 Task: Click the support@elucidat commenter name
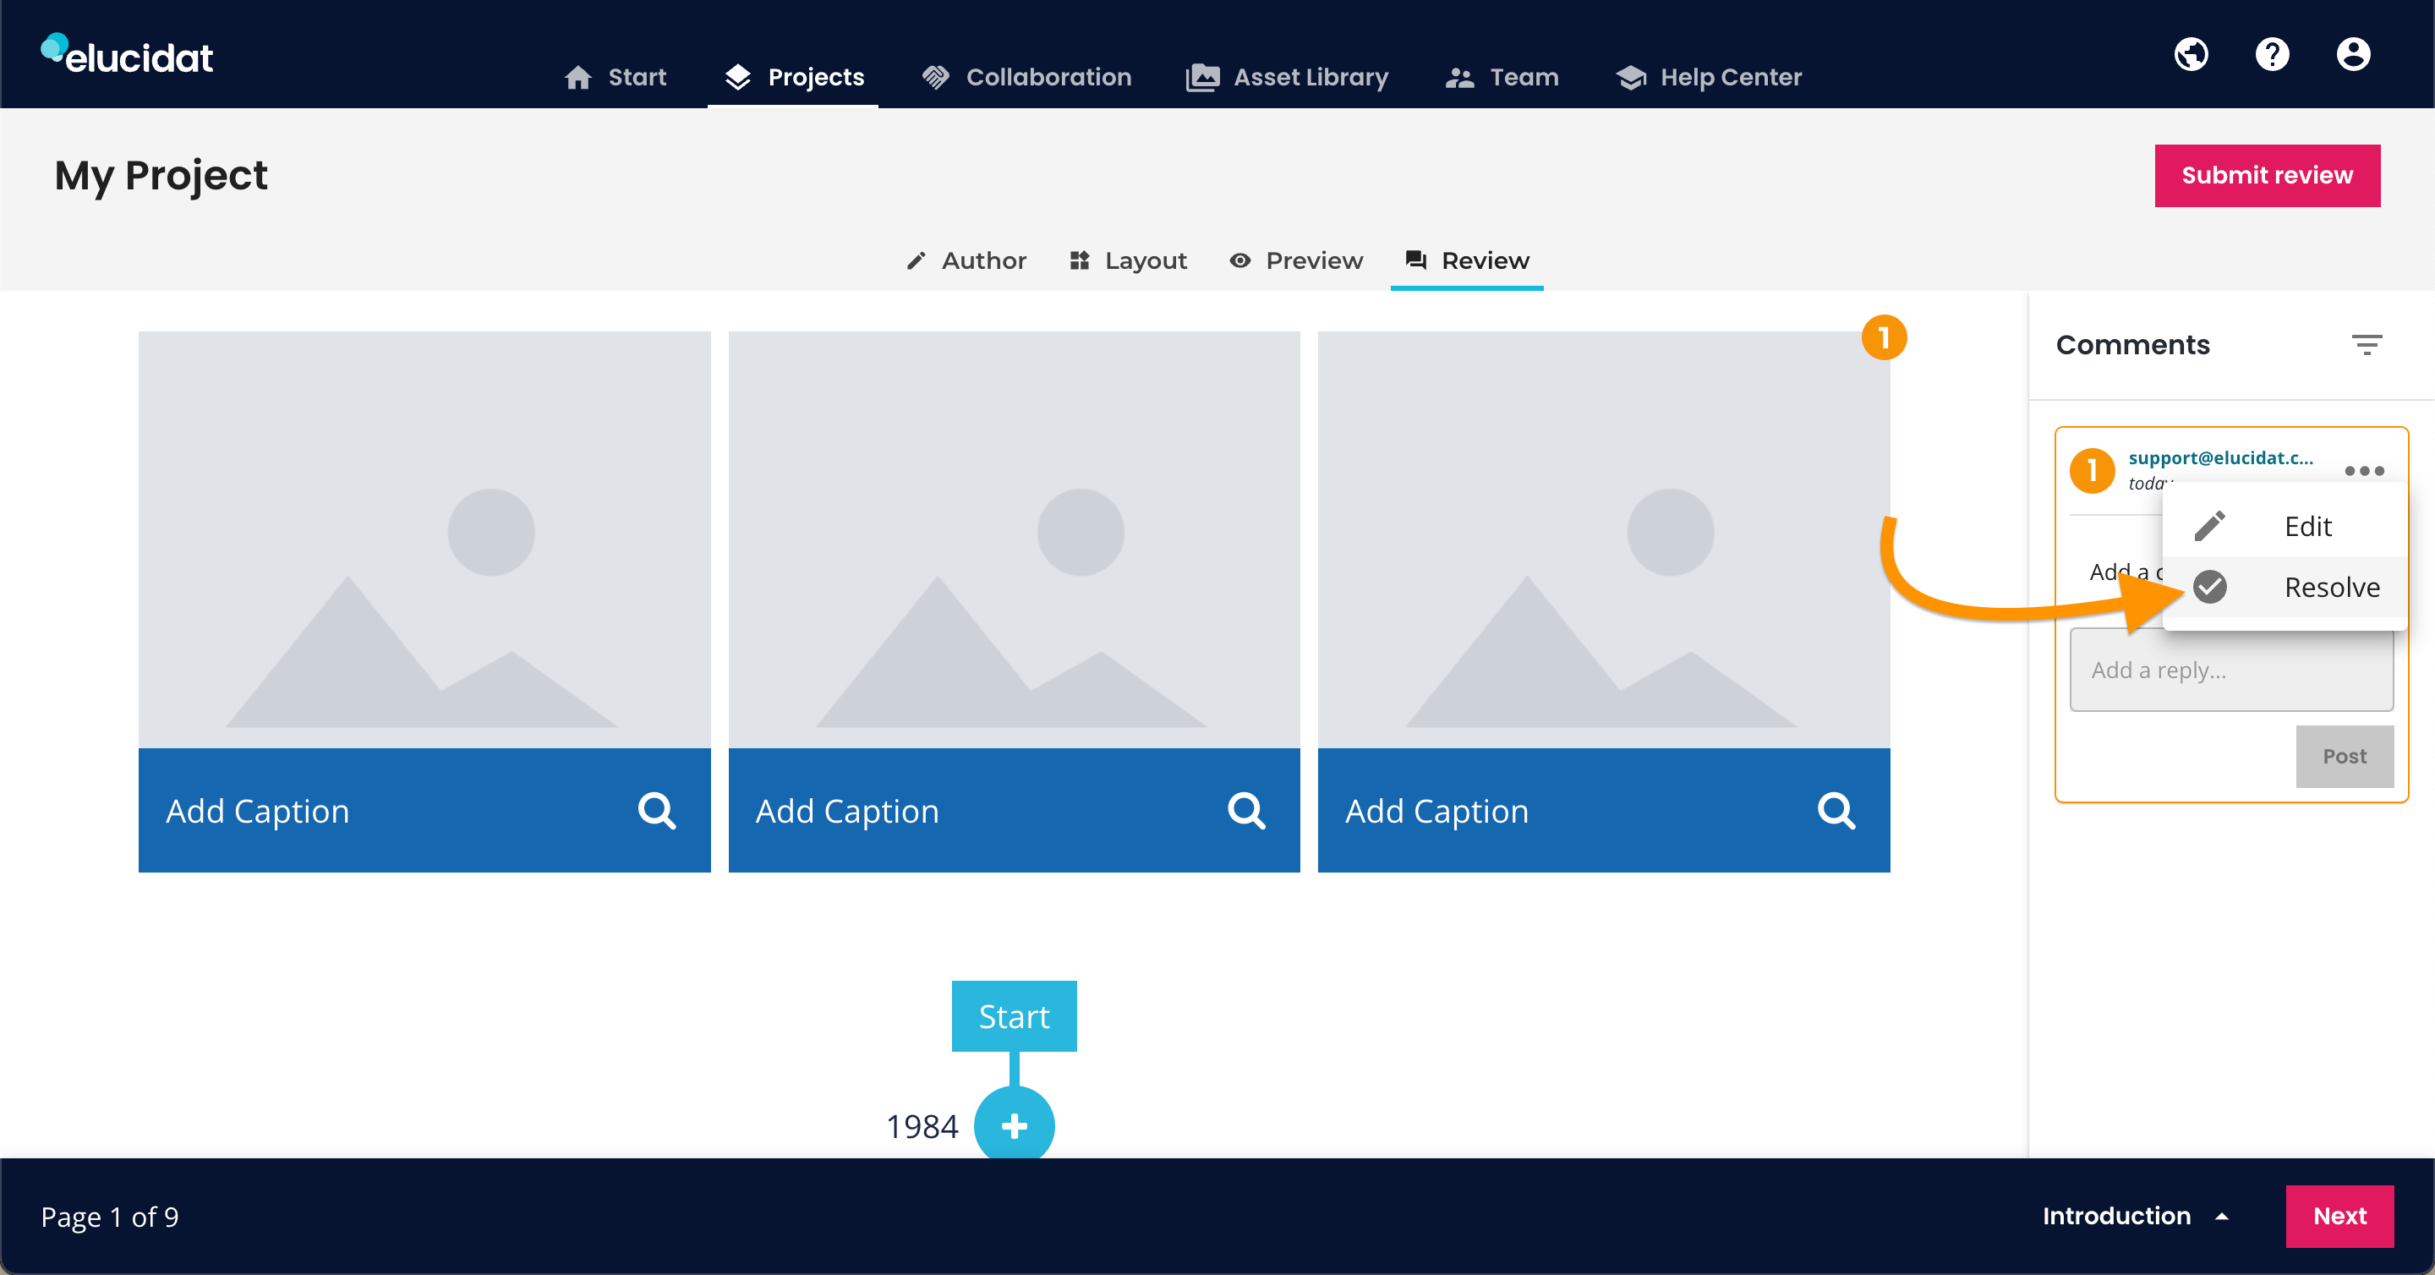tap(2221, 457)
